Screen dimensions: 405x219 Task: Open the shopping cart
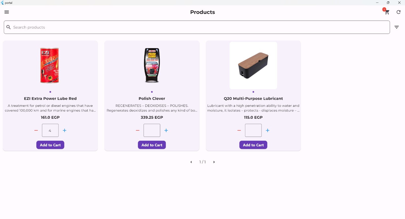coord(387,12)
